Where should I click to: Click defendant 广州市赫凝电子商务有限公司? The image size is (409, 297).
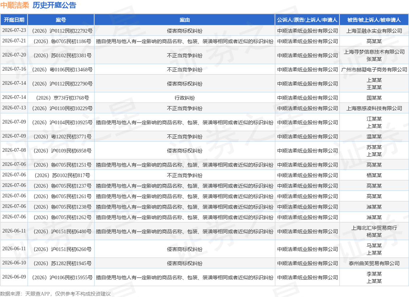coord(374,70)
